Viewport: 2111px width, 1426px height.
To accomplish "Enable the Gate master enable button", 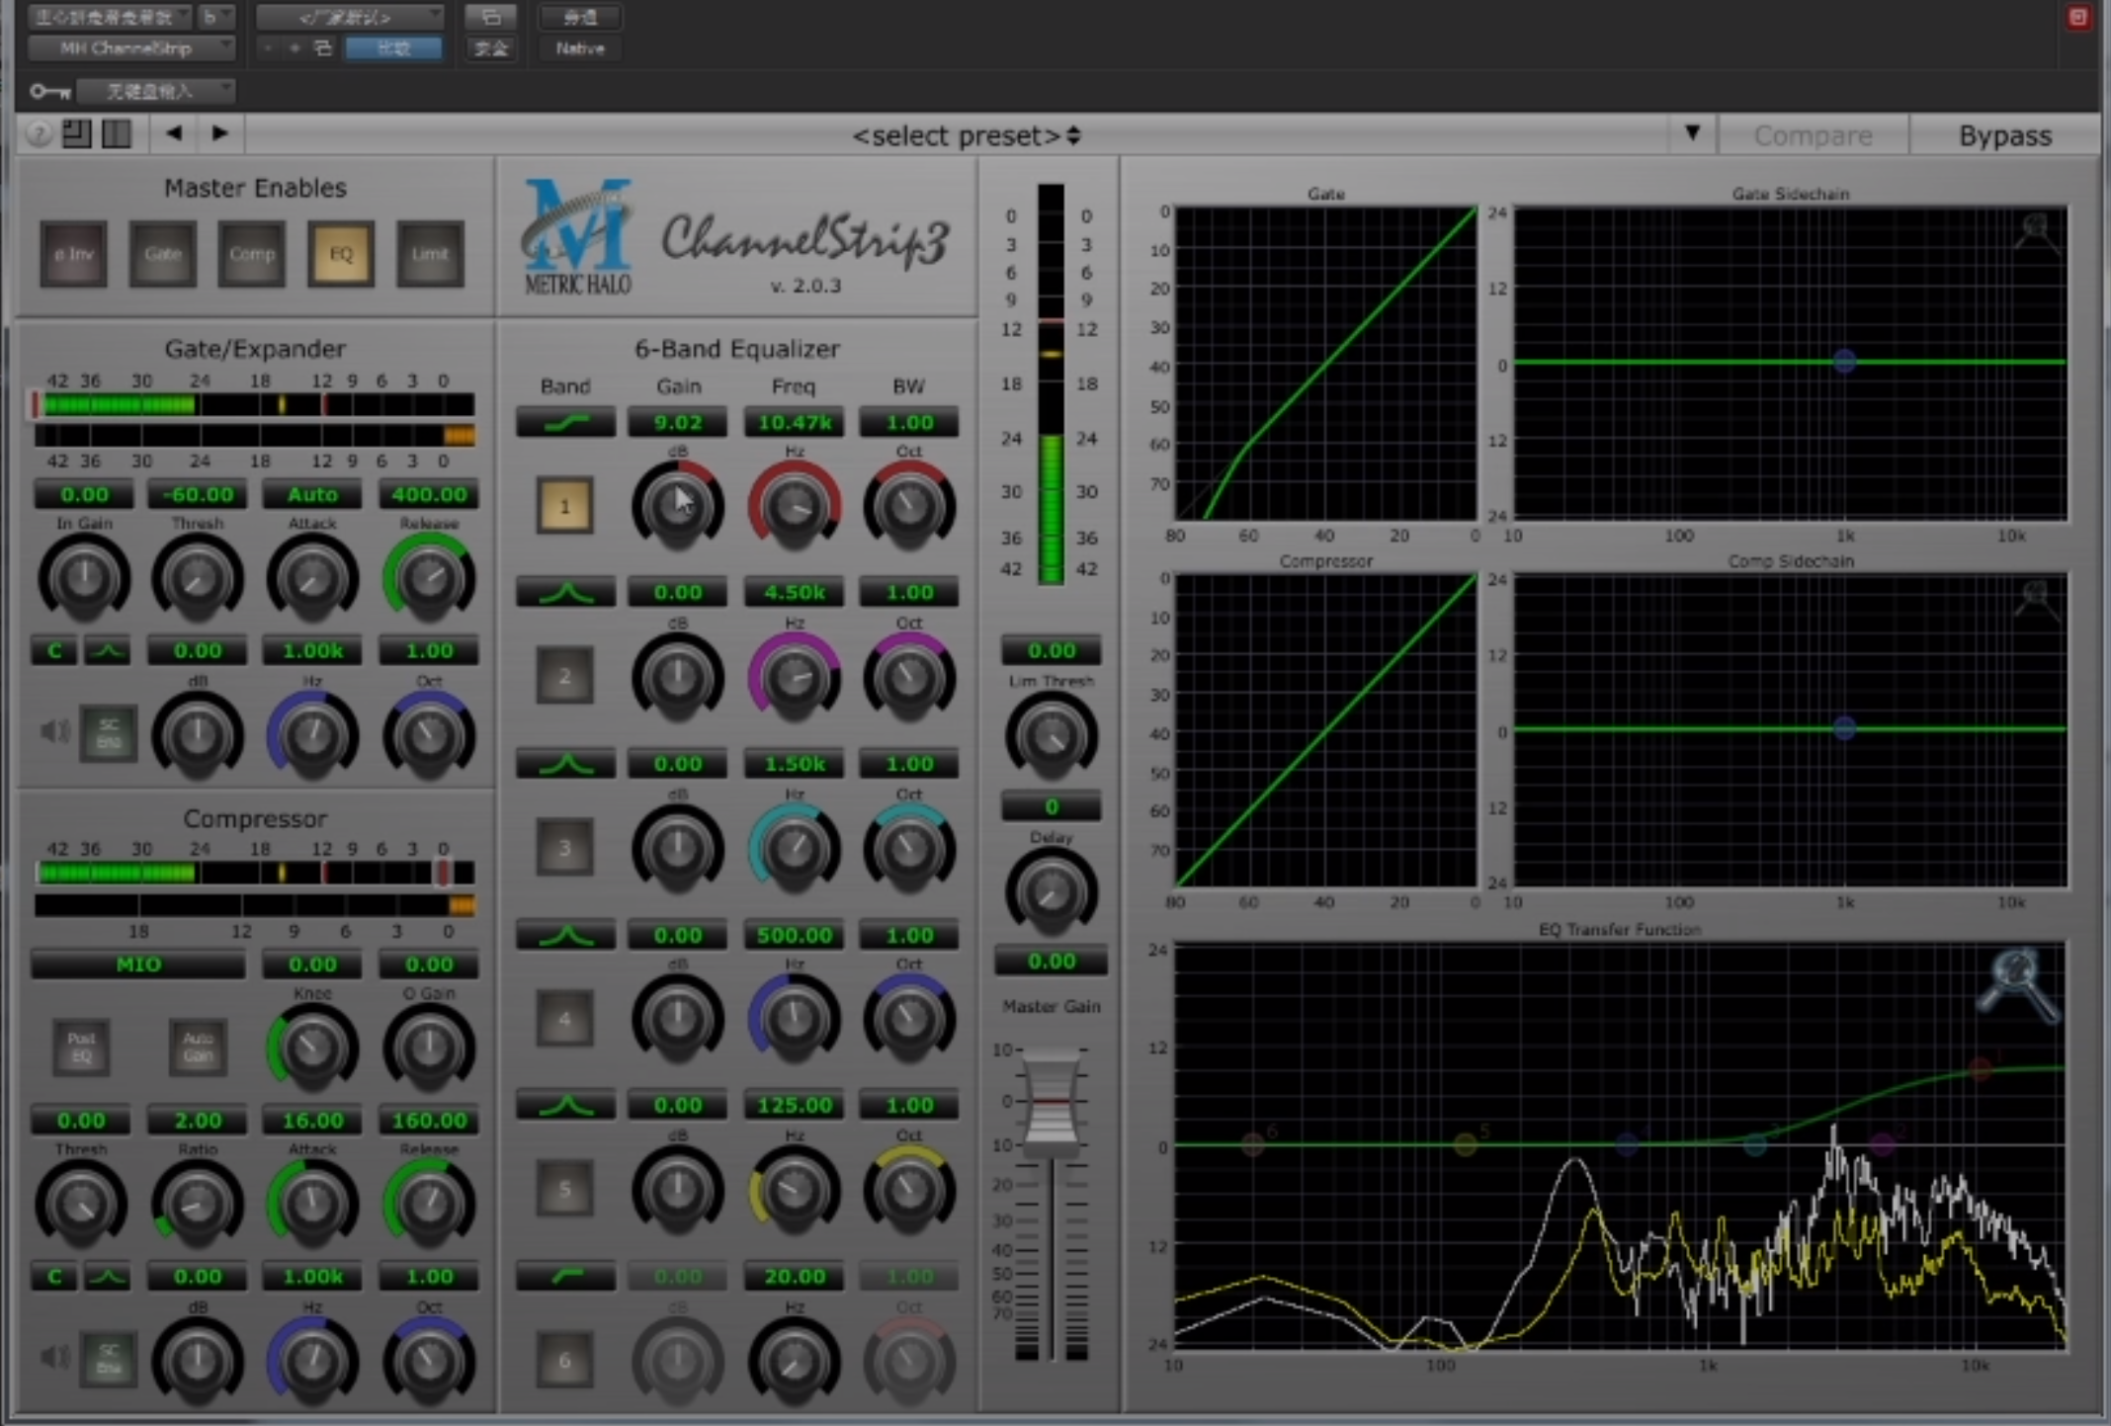I will tap(162, 254).
